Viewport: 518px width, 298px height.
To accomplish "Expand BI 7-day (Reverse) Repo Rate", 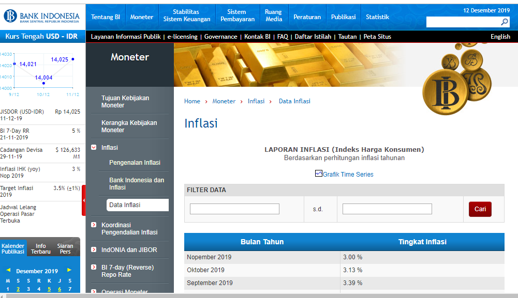I will click(94, 267).
